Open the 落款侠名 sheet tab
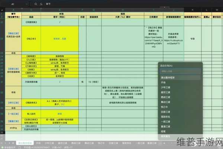This screenshot has width=223, height=149. tap(127, 143)
